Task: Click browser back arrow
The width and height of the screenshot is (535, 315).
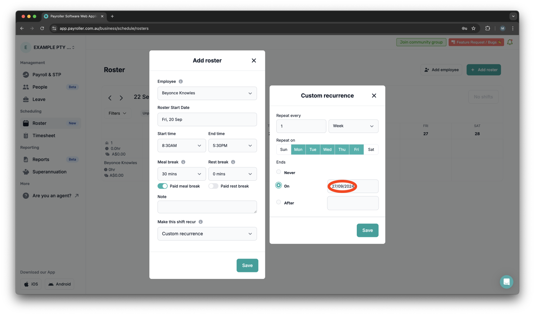Action: click(x=22, y=29)
